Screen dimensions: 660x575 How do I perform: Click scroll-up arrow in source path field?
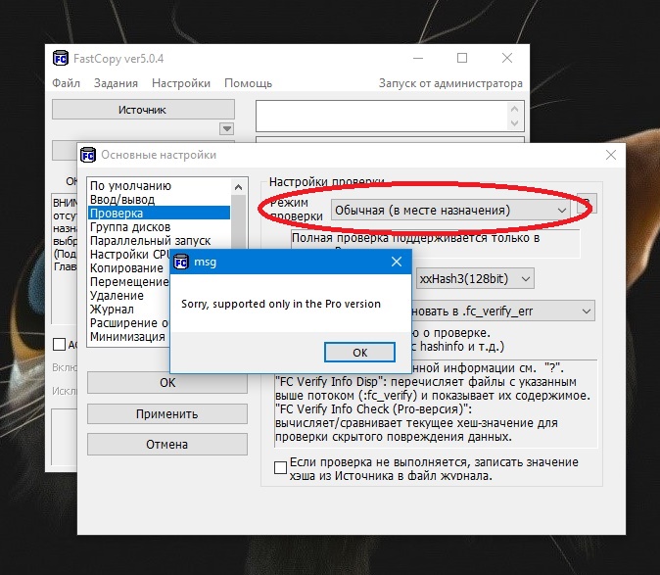[514, 109]
